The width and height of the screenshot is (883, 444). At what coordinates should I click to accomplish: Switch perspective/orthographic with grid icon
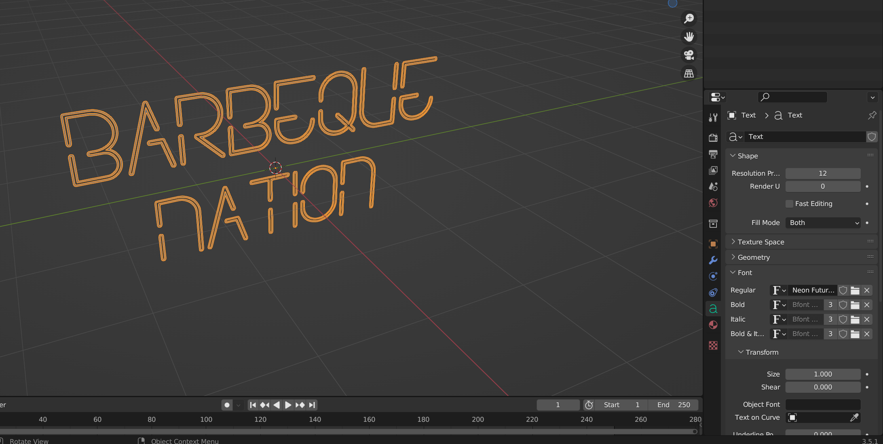[689, 74]
